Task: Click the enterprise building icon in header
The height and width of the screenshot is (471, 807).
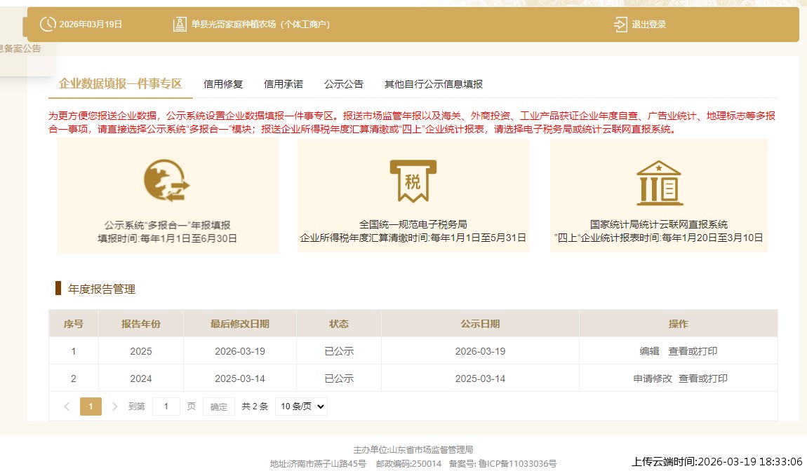Action: (180, 25)
